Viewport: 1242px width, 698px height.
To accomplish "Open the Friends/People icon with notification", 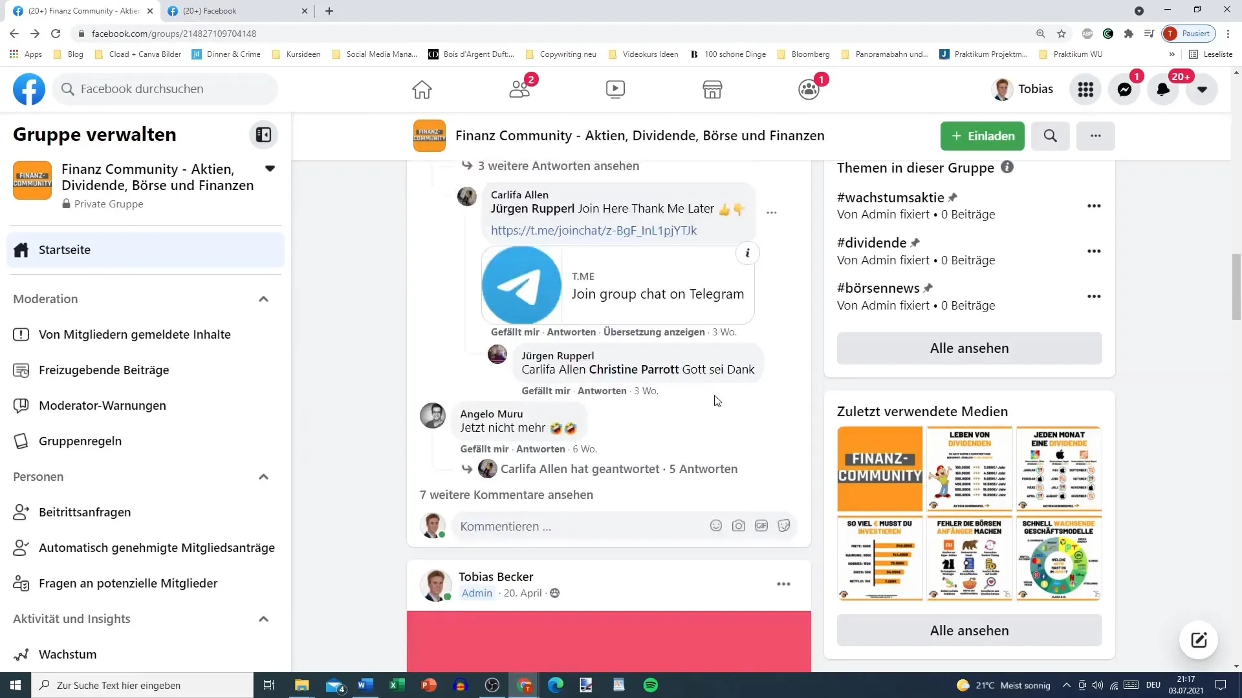I will pyautogui.click(x=520, y=88).
